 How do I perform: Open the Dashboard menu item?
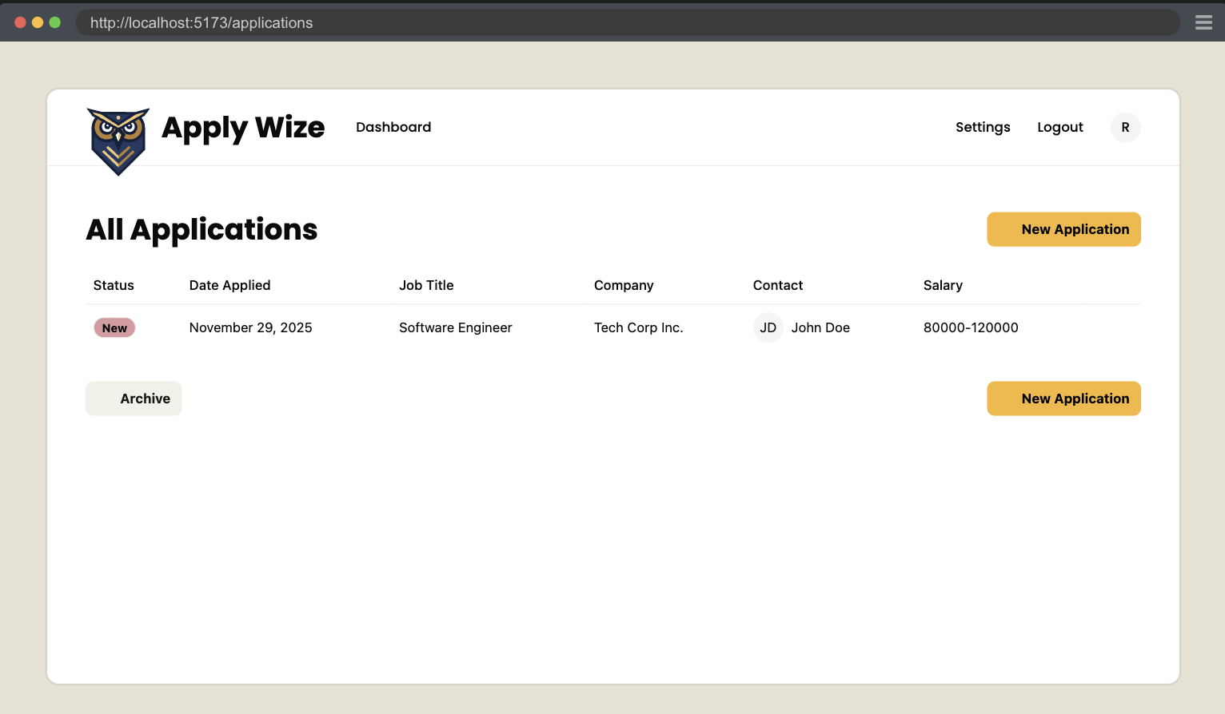click(393, 127)
